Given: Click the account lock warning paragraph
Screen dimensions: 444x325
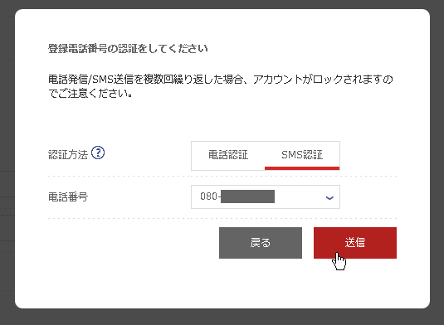Looking at the screenshot, I should point(221,86).
